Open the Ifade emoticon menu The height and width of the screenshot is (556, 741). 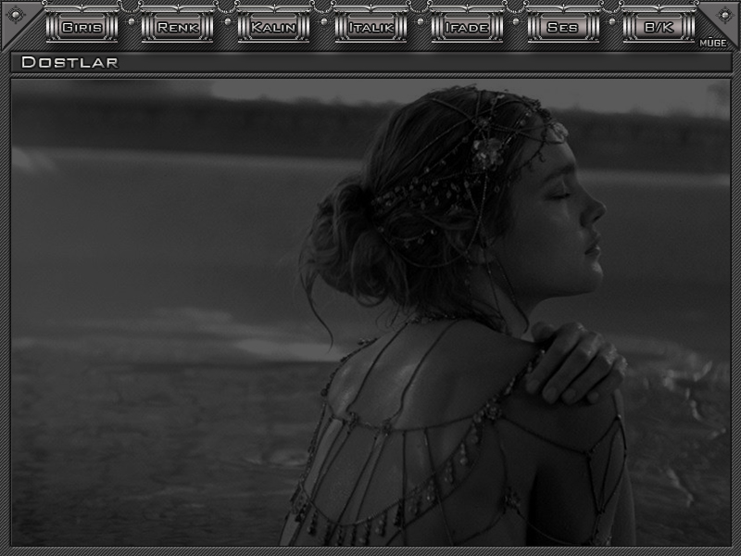467,27
